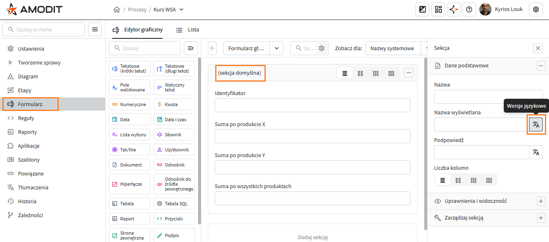Open Reguły in the left menu
Viewport: 549px width, 242px height.
coord(26,118)
